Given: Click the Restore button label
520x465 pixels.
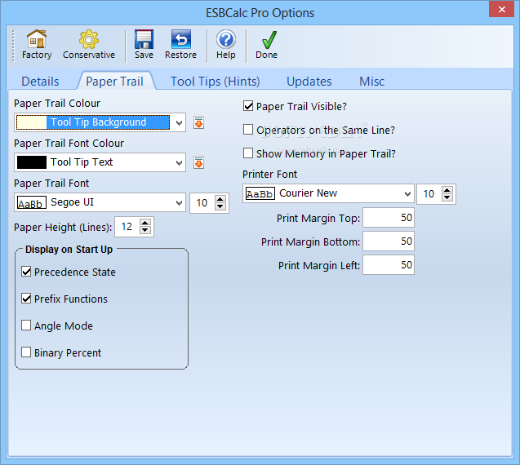Looking at the screenshot, I should [180, 55].
